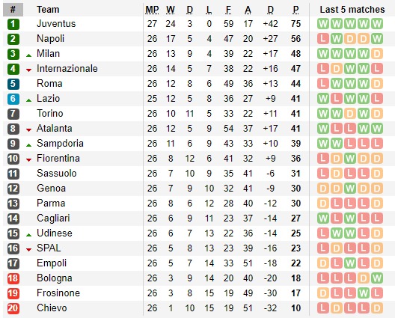Click Bologna rank 18 red badge
The width and height of the screenshot is (395, 318).
coord(13,278)
